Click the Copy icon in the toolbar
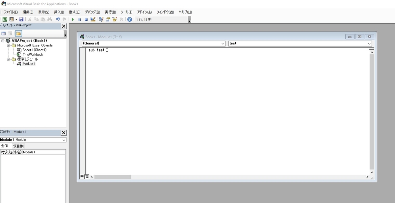 [36, 19]
